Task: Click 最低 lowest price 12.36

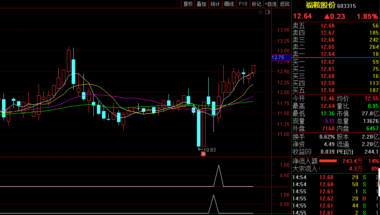Action: click(x=327, y=113)
